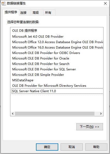110x154 pixels.
Task: Click the left scroll arrow of list
Action: [x=13, y=114]
